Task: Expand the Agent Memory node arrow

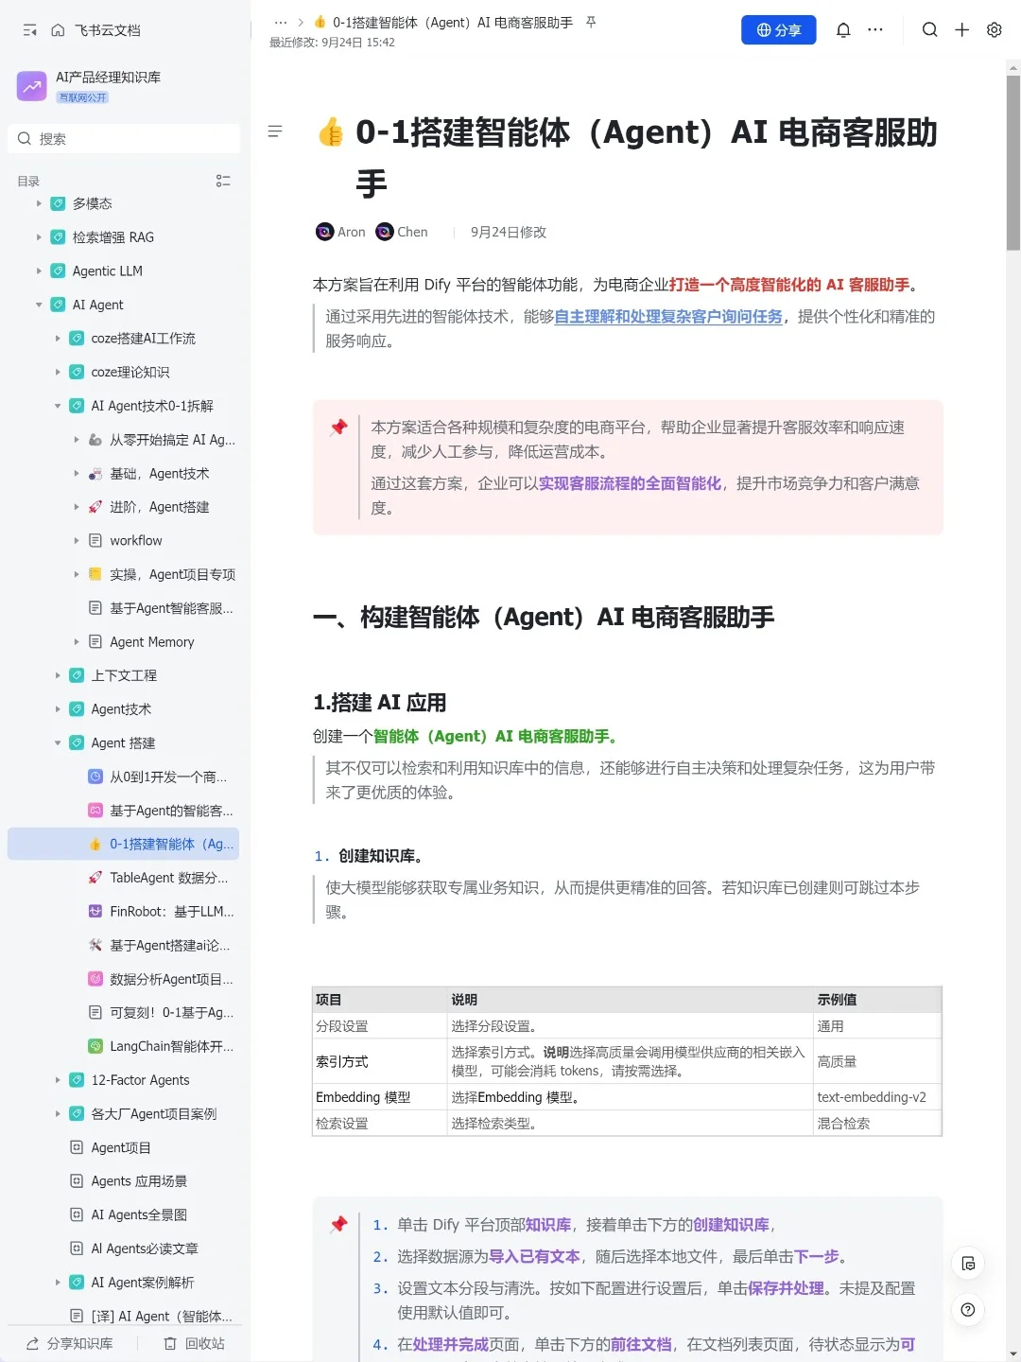Action: [77, 642]
